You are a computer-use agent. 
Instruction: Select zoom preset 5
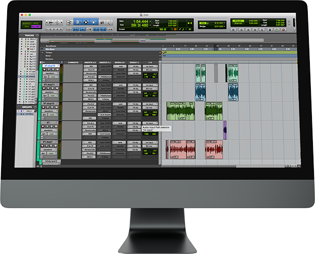tap(61, 30)
